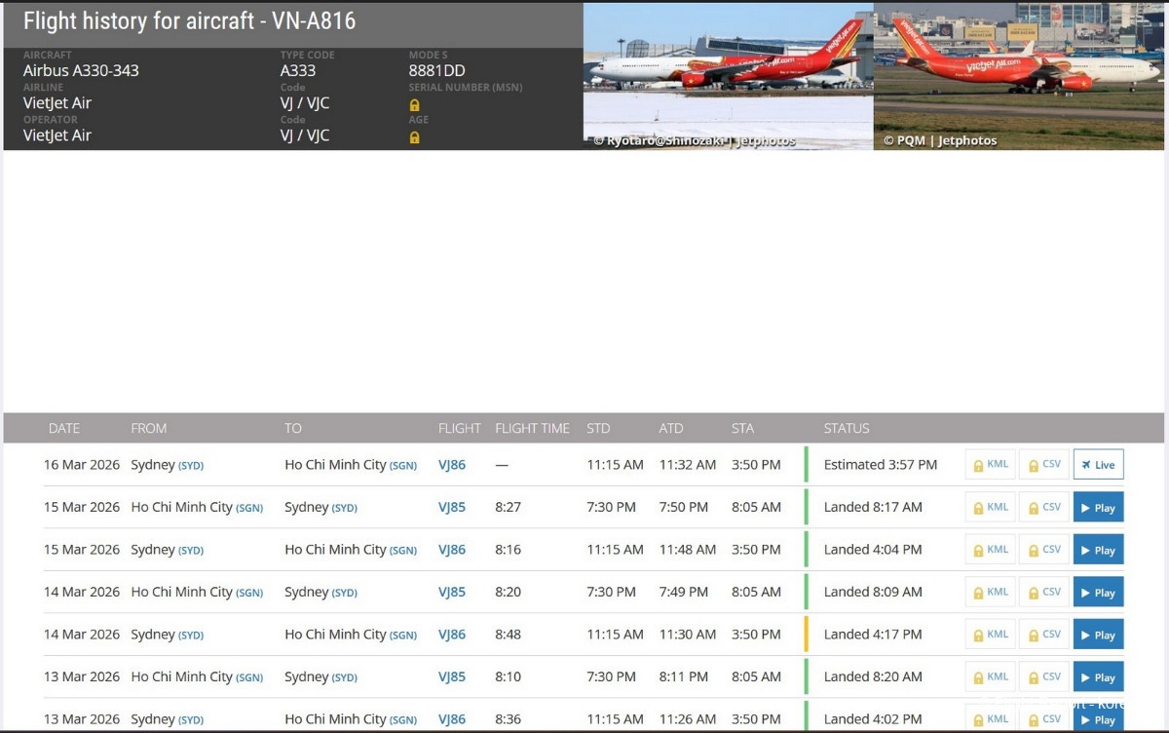1169x733 pixels.
Task: Click the locked aircraft AGE icon
Action: click(414, 137)
